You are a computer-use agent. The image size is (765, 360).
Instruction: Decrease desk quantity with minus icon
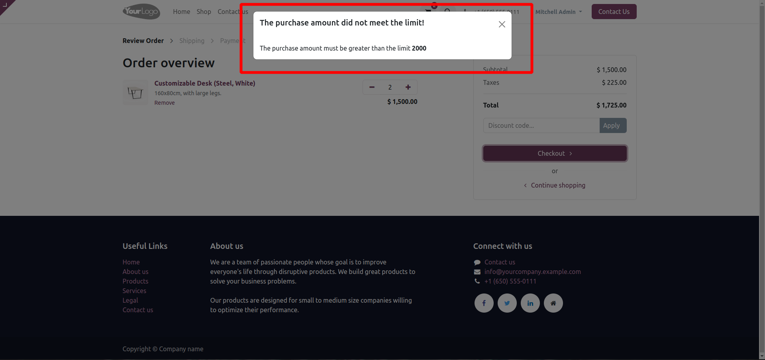372,87
